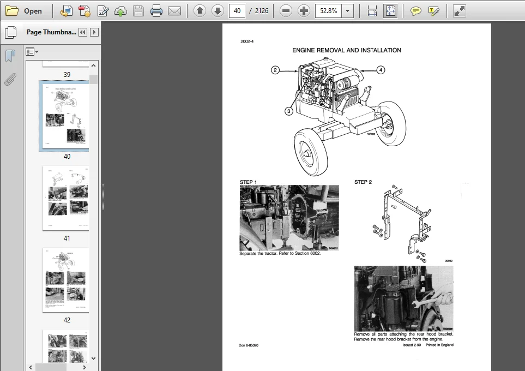Click the zoom value field 52.8%
This screenshot has width=525, height=371.
pyautogui.click(x=328, y=11)
